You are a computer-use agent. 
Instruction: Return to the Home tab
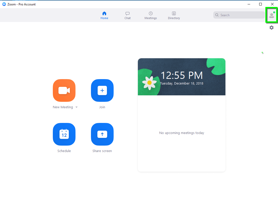coord(104,15)
